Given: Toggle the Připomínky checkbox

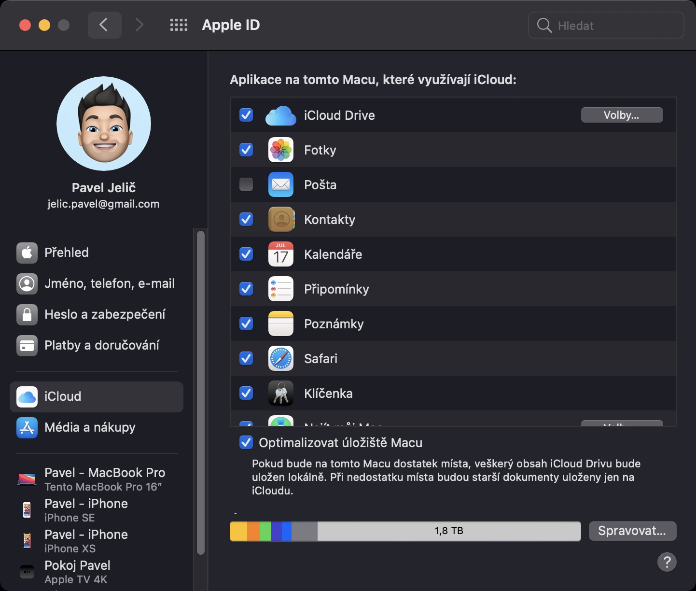Looking at the screenshot, I should pyautogui.click(x=246, y=289).
